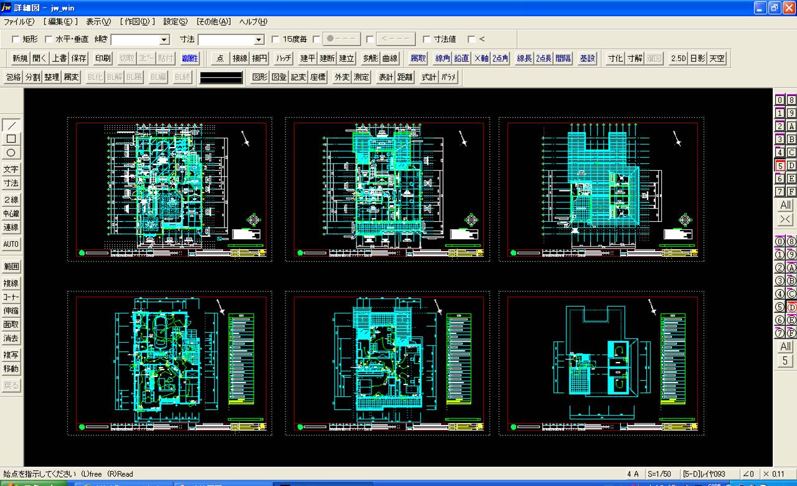Viewport: 797px width, 486px height.
Task: Tick checkbox beside the <--- button
Action: (x=370, y=39)
